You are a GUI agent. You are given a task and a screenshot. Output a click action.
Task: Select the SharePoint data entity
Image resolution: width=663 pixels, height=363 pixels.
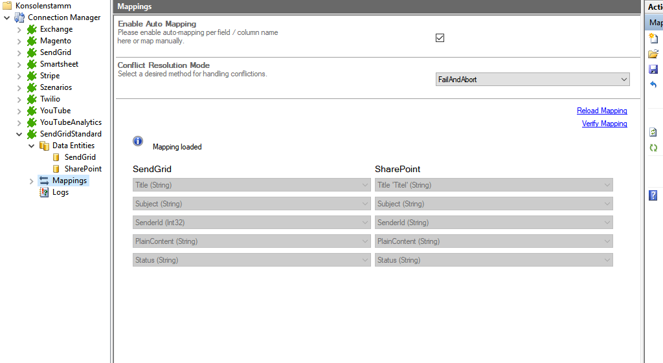coord(83,169)
